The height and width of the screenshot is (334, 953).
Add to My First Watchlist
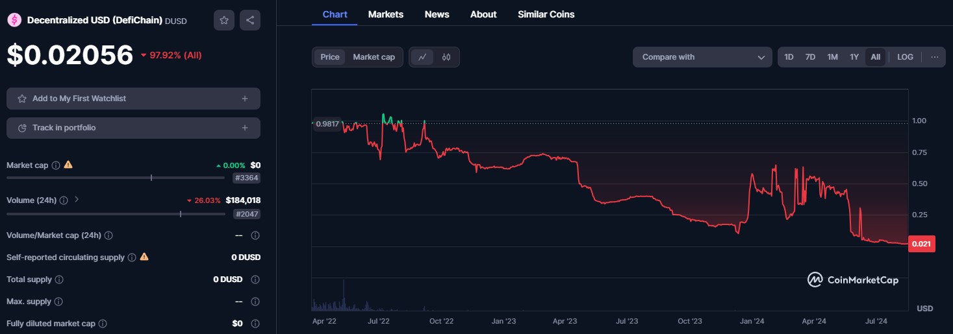[133, 99]
